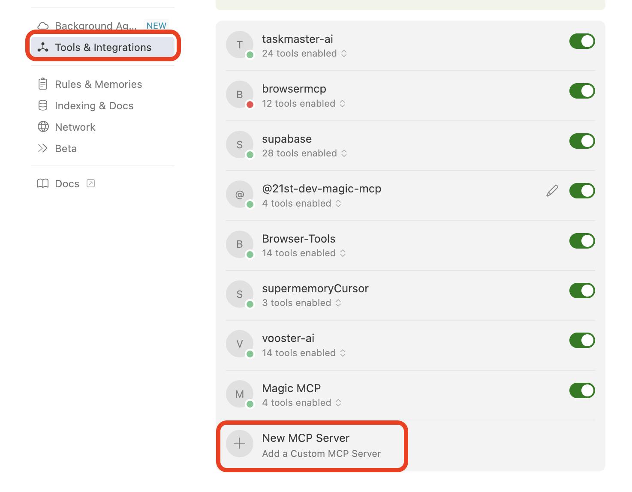Screen dimensions: 632x492
Task: Click the supabase S avatar
Action: tap(240, 144)
